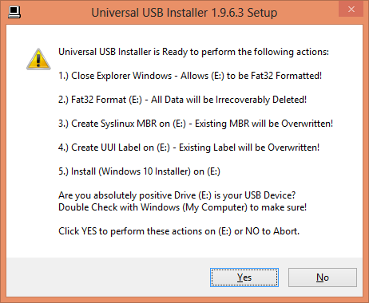Select the step 3 Create Syslinux MBR line
The height and width of the screenshot is (303, 369).
pyautogui.click(x=196, y=124)
